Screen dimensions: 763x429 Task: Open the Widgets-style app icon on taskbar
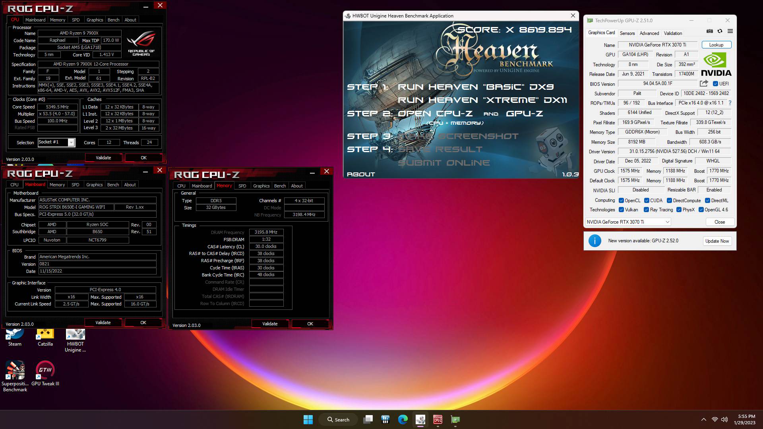(x=385, y=419)
